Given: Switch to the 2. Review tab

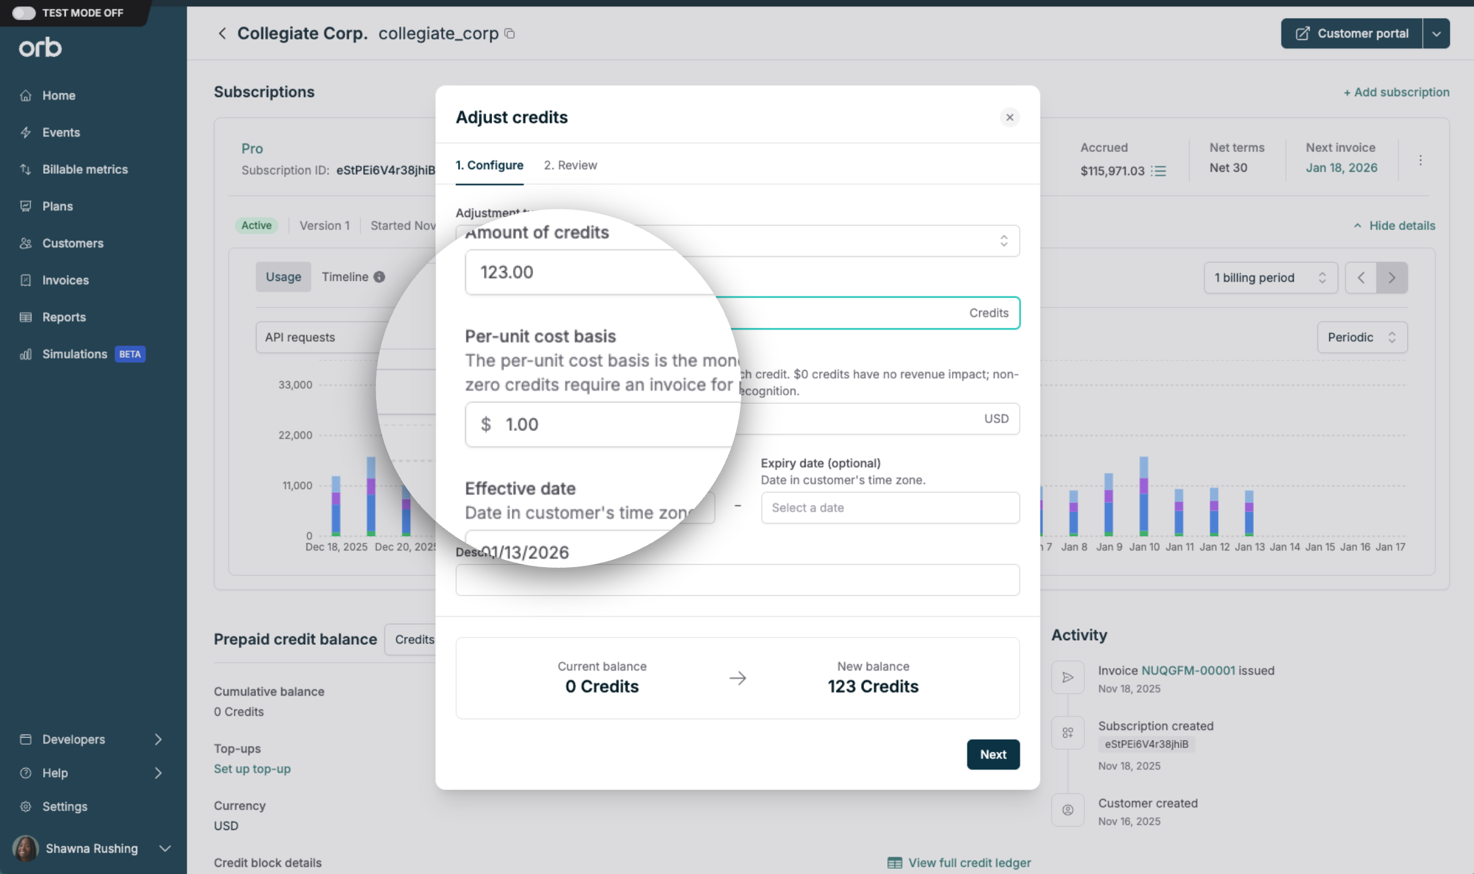Looking at the screenshot, I should pos(570,165).
